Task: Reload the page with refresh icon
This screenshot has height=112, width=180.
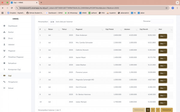Action: click(12, 8)
